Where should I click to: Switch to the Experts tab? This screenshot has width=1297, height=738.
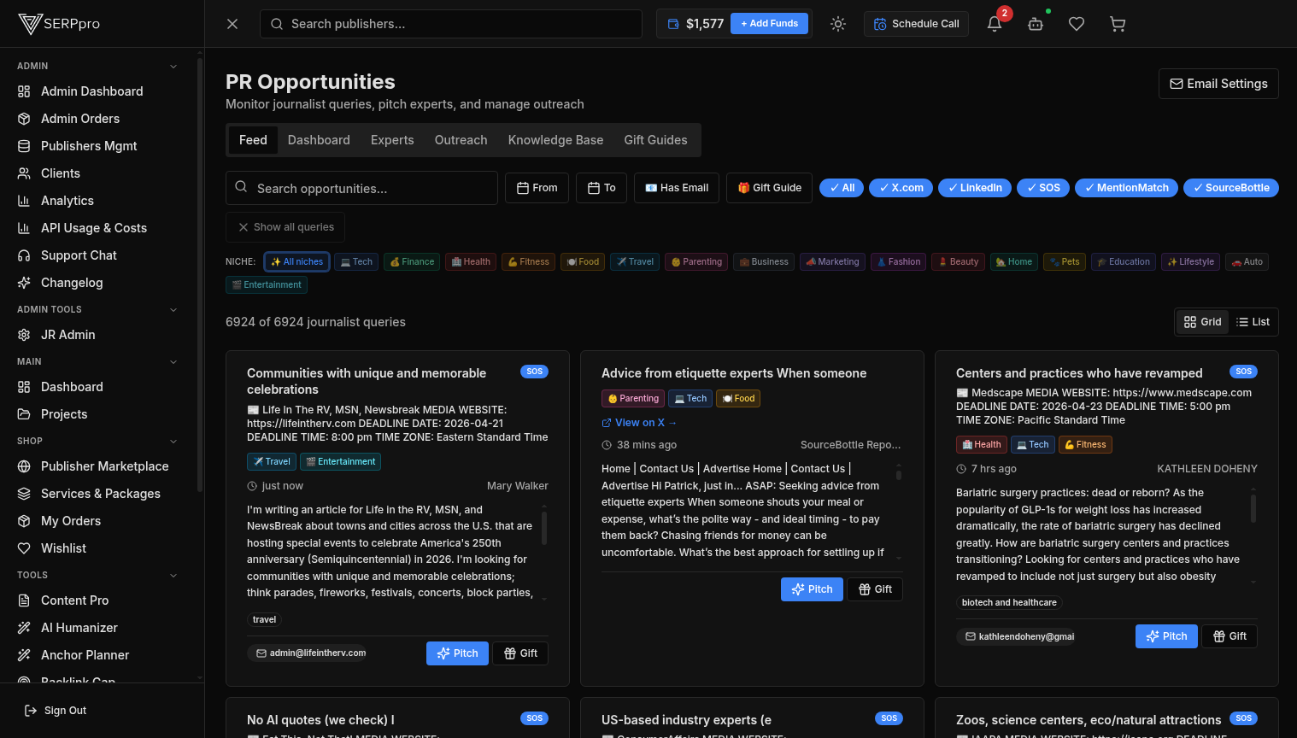click(392, 139)
